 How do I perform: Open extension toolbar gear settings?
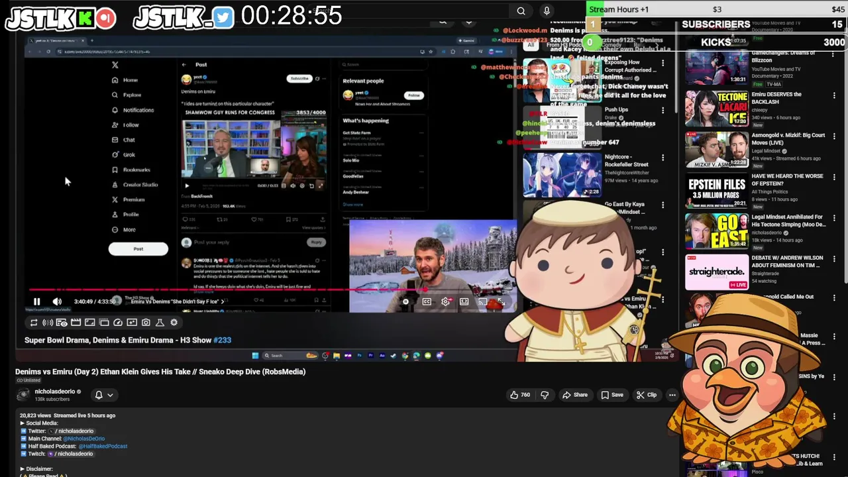point(174,323)
